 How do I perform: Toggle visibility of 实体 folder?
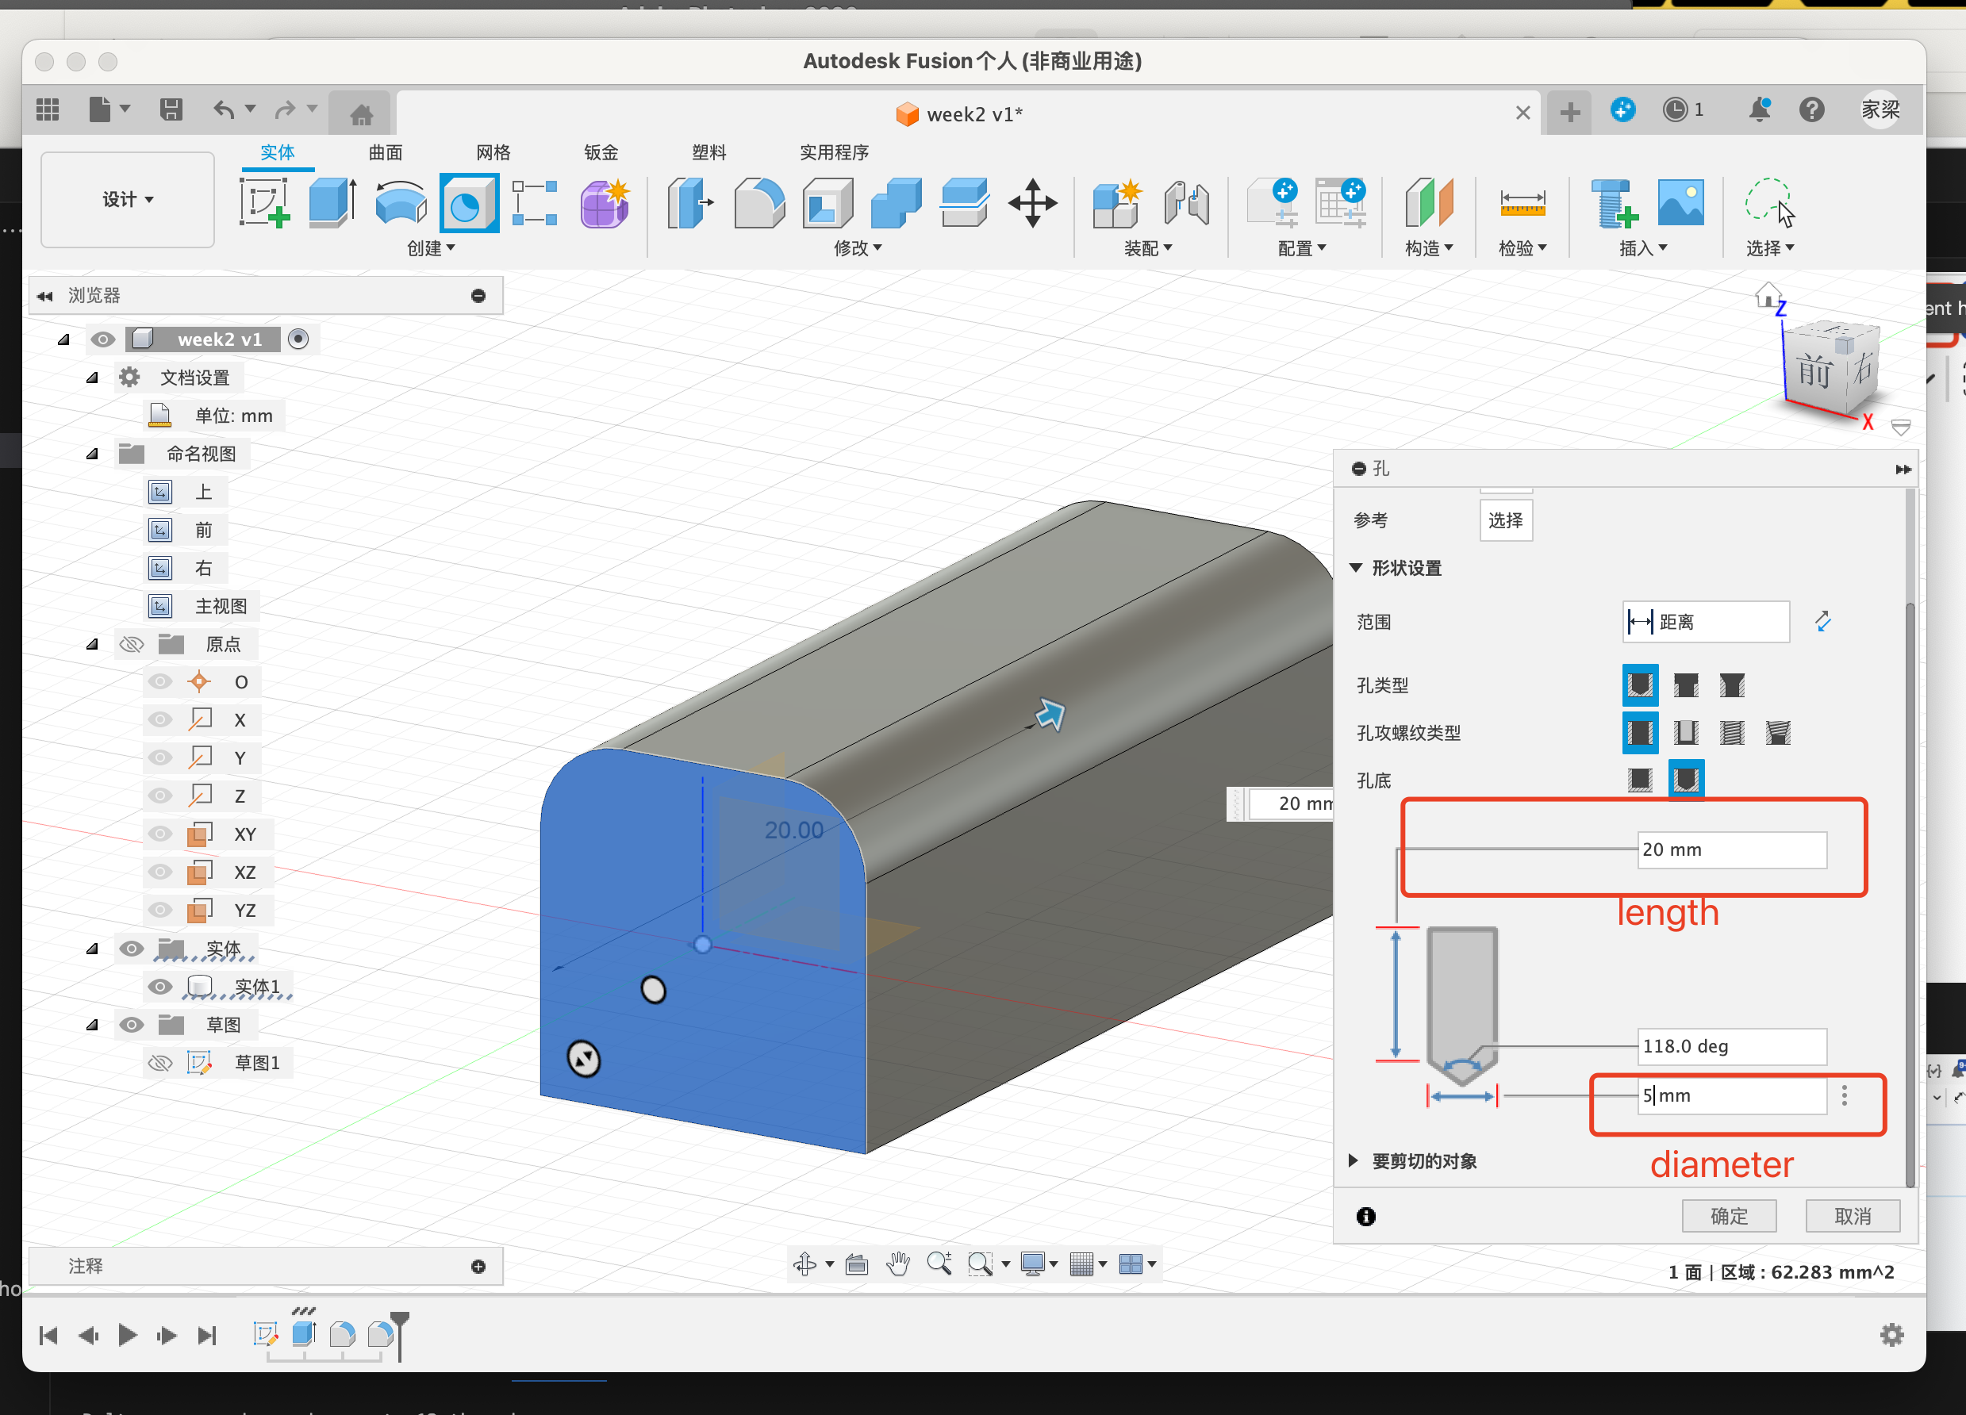tap(131, 949)
